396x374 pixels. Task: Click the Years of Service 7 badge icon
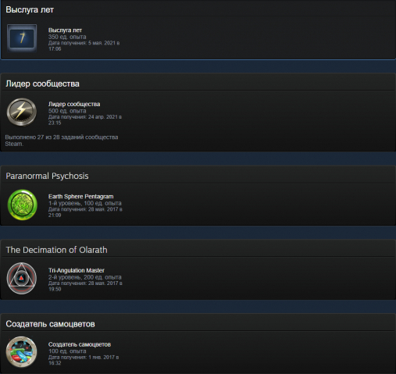(22, 38)
